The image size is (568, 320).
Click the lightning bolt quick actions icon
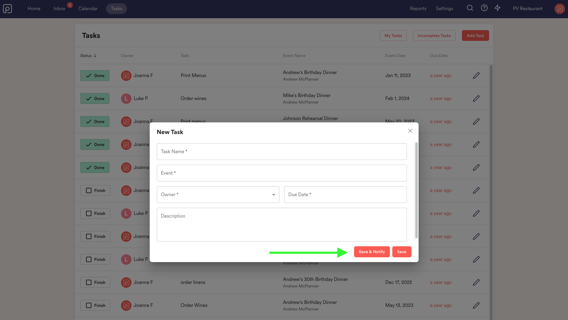[x=497, y=8]
